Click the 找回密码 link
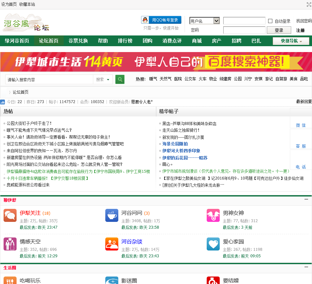The height and width of the screenshot is (284, 312). click(x=304, y=21)
